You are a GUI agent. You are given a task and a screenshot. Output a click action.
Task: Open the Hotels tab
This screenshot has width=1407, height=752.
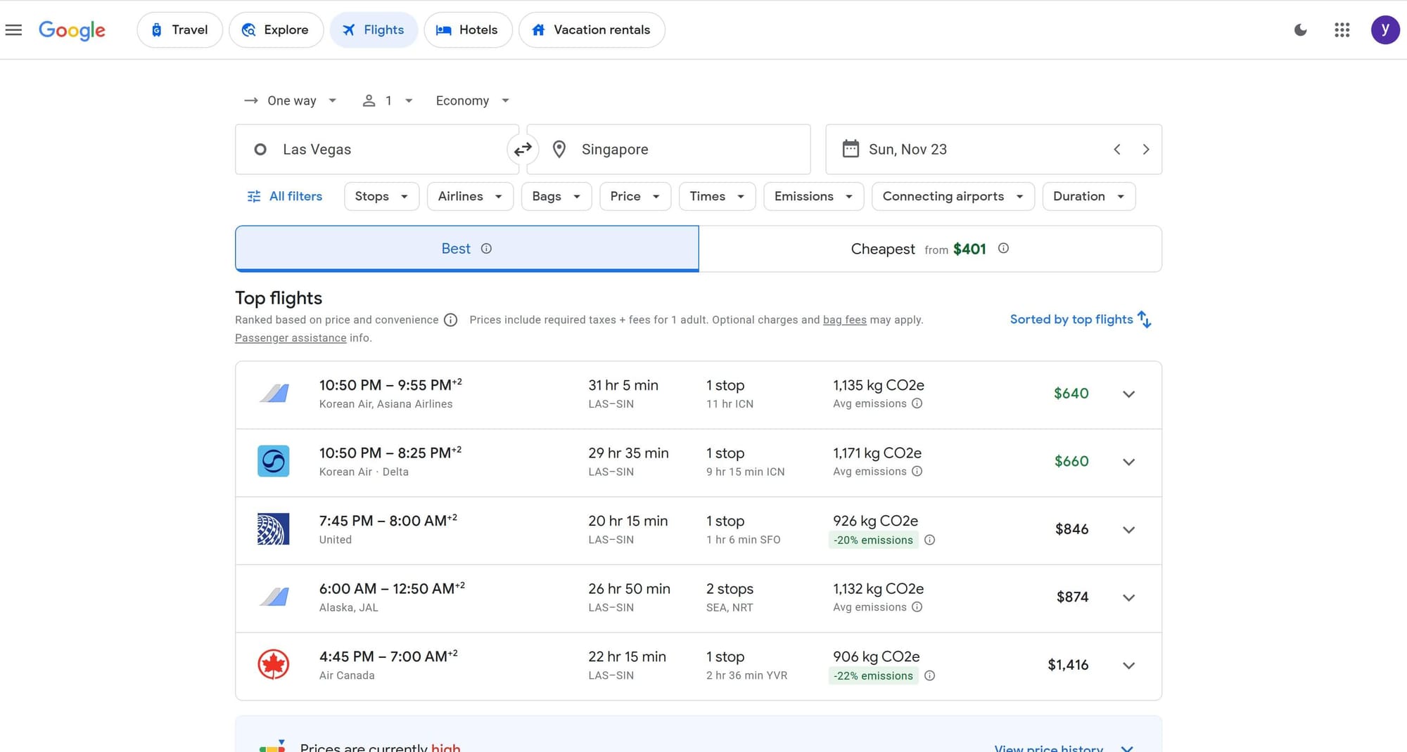pyautogui.click(x=468, y=30)
